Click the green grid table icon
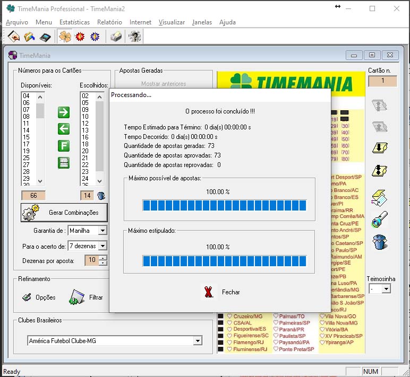The height and width of the screenshot is (377, 410). tap(64, 163)
